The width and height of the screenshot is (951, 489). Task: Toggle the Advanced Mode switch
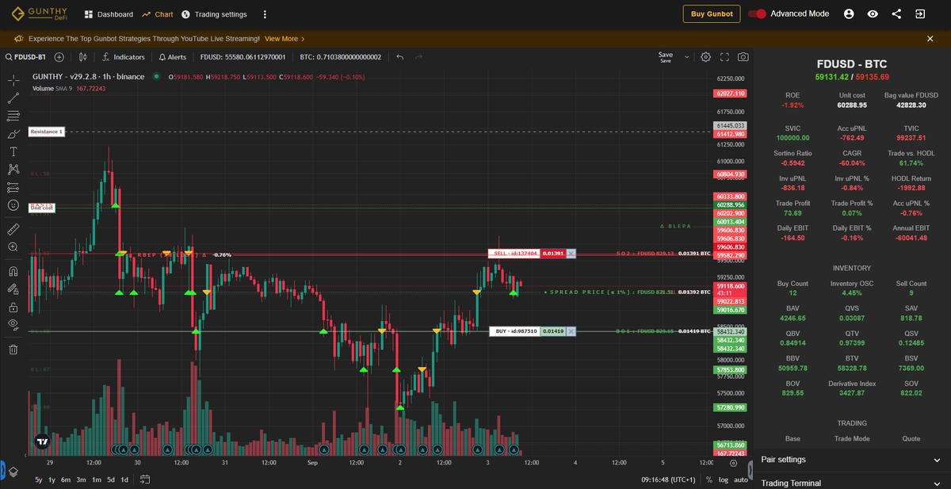coord(758,14)
